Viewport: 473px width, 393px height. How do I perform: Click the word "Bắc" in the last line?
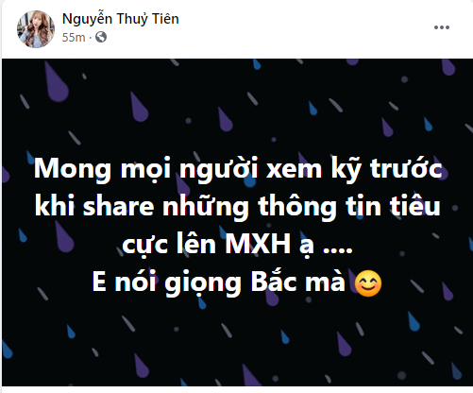(274, 282)
